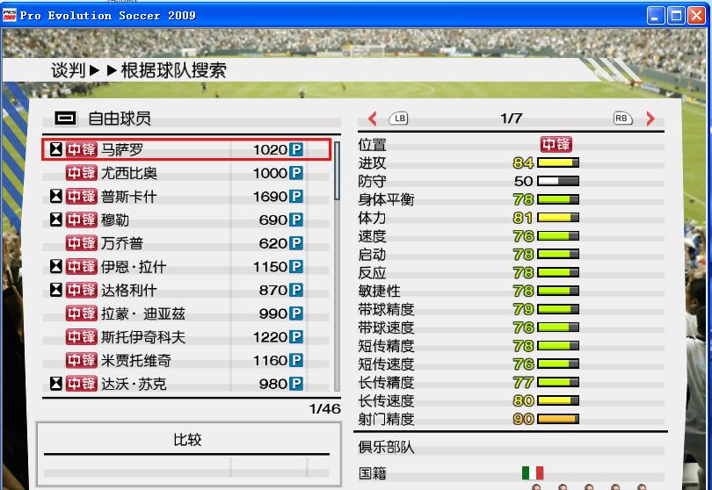Click the 俱乐部队 club team row
The width and height of the screenshot is (712, 490).
tap(511, 447)
